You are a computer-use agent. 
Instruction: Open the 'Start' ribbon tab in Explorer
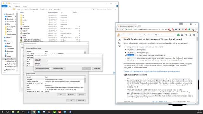10,6
